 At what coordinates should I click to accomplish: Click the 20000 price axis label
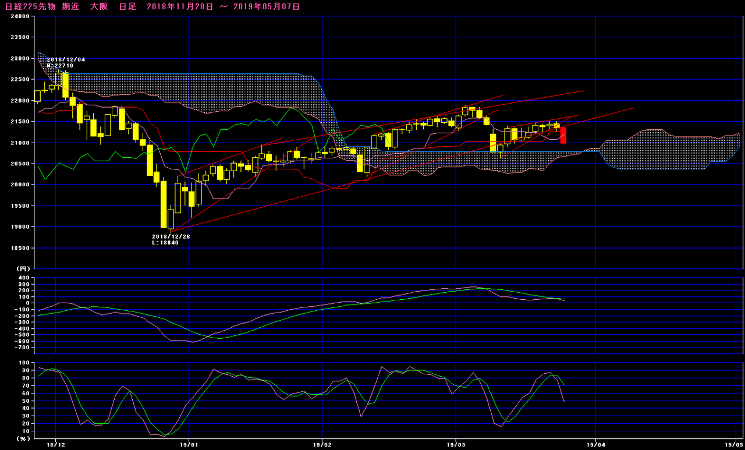[20, 185]
